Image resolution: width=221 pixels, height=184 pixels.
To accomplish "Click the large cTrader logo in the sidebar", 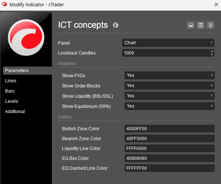I will 26,37.
